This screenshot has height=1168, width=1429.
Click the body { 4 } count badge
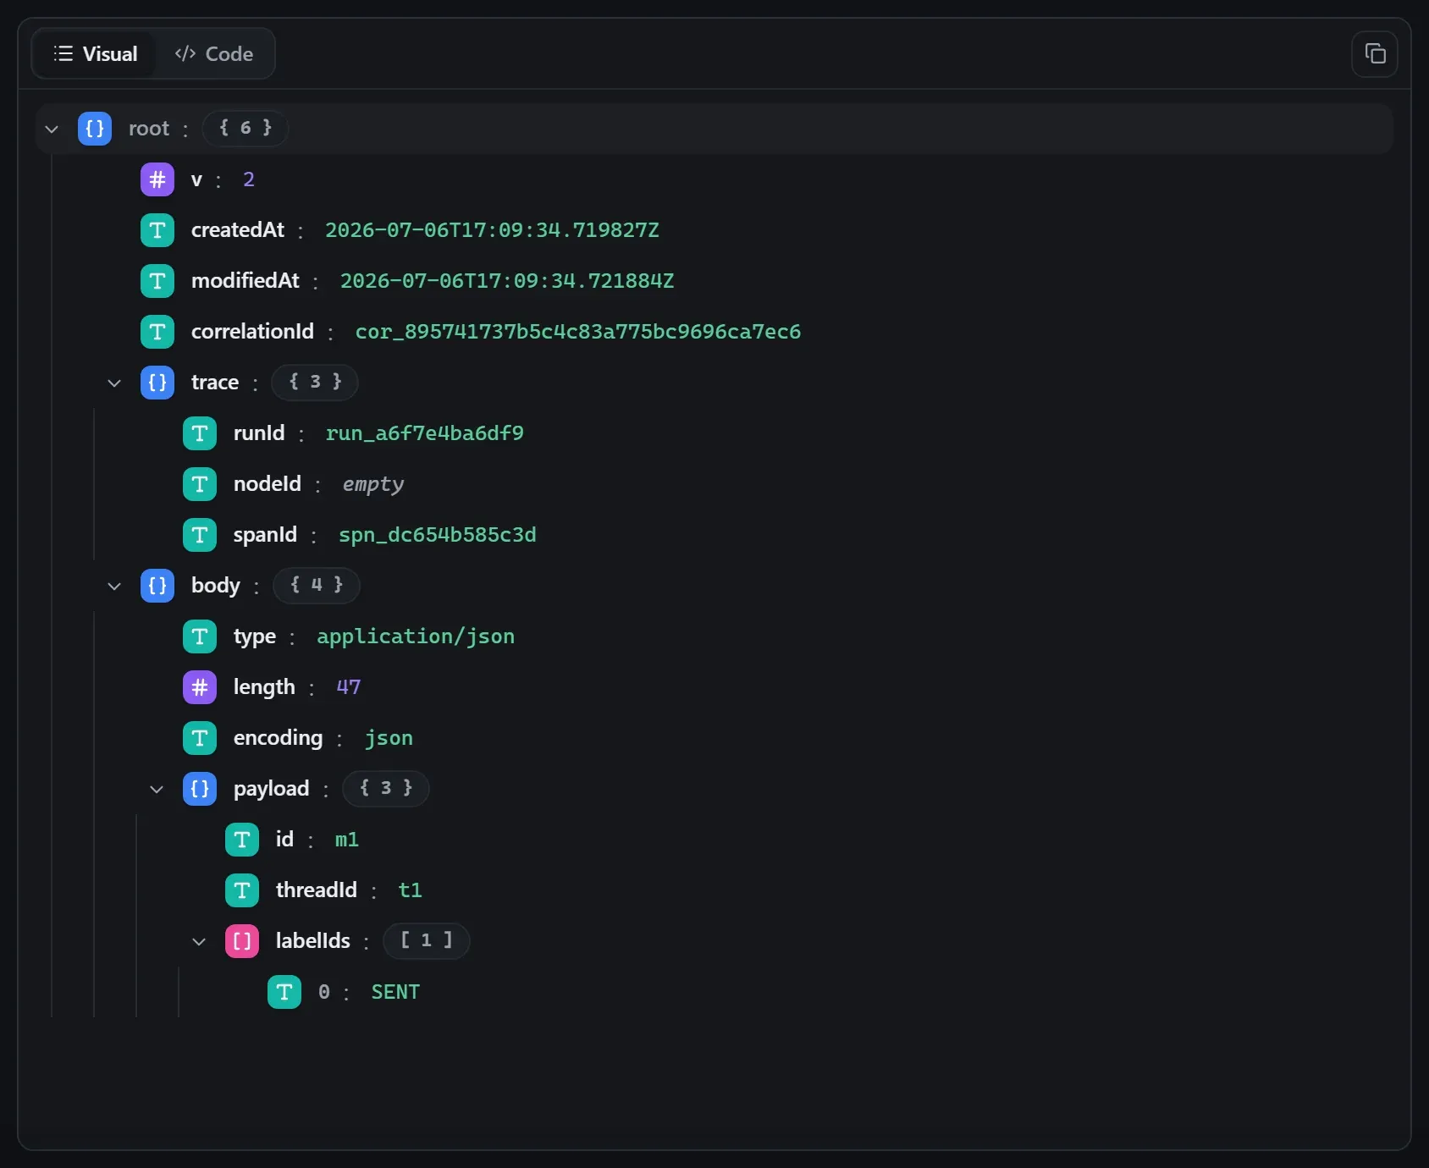(317, 586)
